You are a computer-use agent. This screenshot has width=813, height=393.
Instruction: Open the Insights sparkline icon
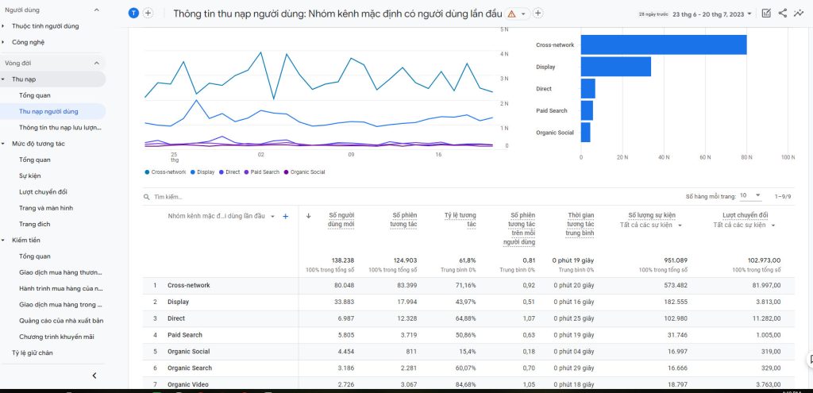799,13
